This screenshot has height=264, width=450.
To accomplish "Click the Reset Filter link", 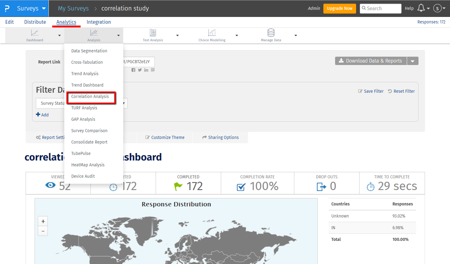I will click(x=401, y=91).
